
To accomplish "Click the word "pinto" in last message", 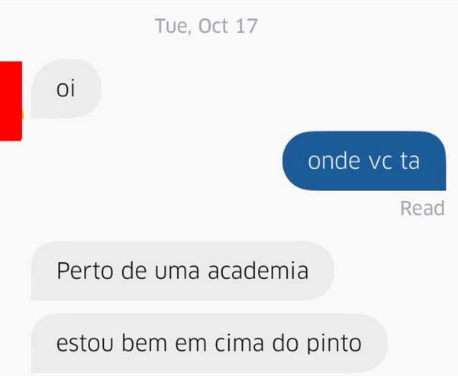I will pos(334,344).
